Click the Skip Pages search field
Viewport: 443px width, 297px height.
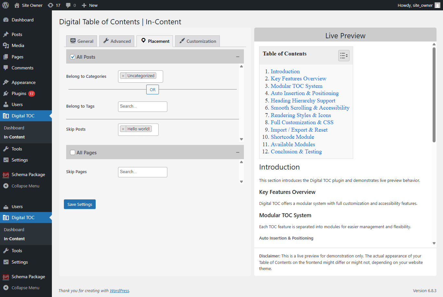click(x=142, y=172)
